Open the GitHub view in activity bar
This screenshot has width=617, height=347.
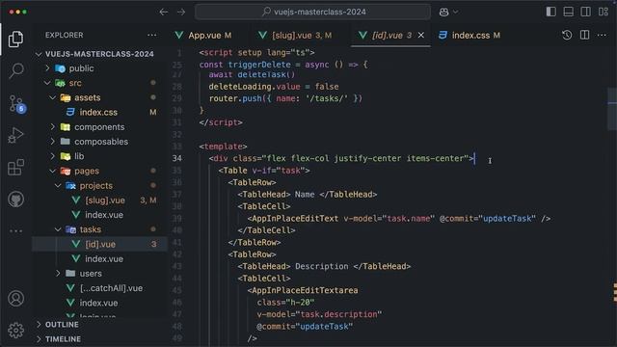point(15,200)
